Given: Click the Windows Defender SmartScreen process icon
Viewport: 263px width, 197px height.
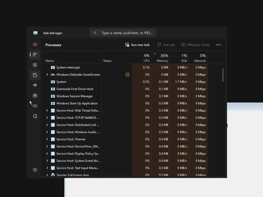Looking at the screenshot, I should tap(53, 75).
